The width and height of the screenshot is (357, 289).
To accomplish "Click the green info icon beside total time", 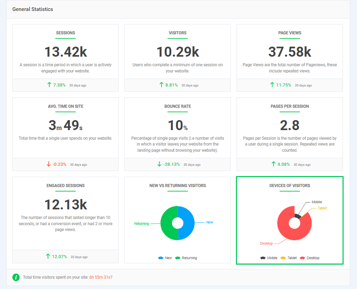I will [x=16, y=277].
